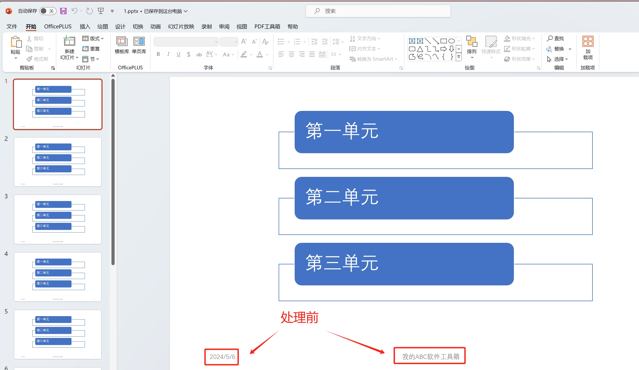Image resolution: width=639 pixels, height=370 pixels.
Task: Expand the font name combo box
Action: point(216,42)
